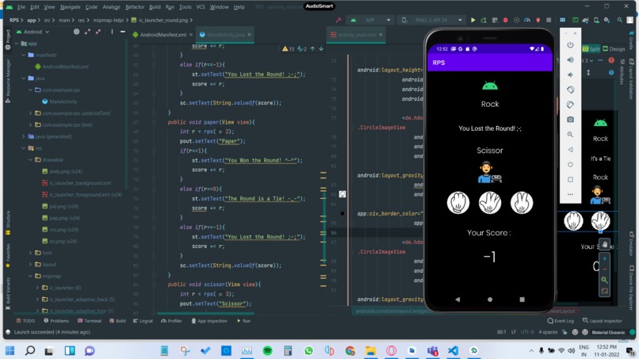Stop the running app with the stop square

coord(549,20)
